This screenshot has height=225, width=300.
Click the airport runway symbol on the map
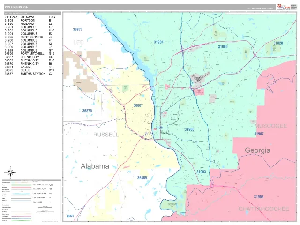tap(201, 77)
